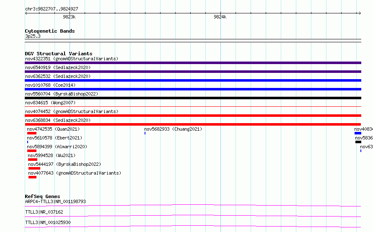Open the RefSeq Genes track heading

click(x=42, y=196)
